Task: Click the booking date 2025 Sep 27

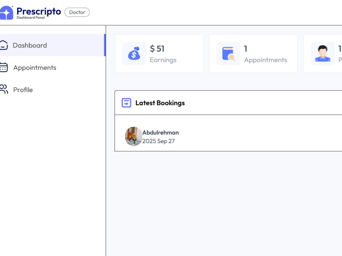Action: pos(158,141)
